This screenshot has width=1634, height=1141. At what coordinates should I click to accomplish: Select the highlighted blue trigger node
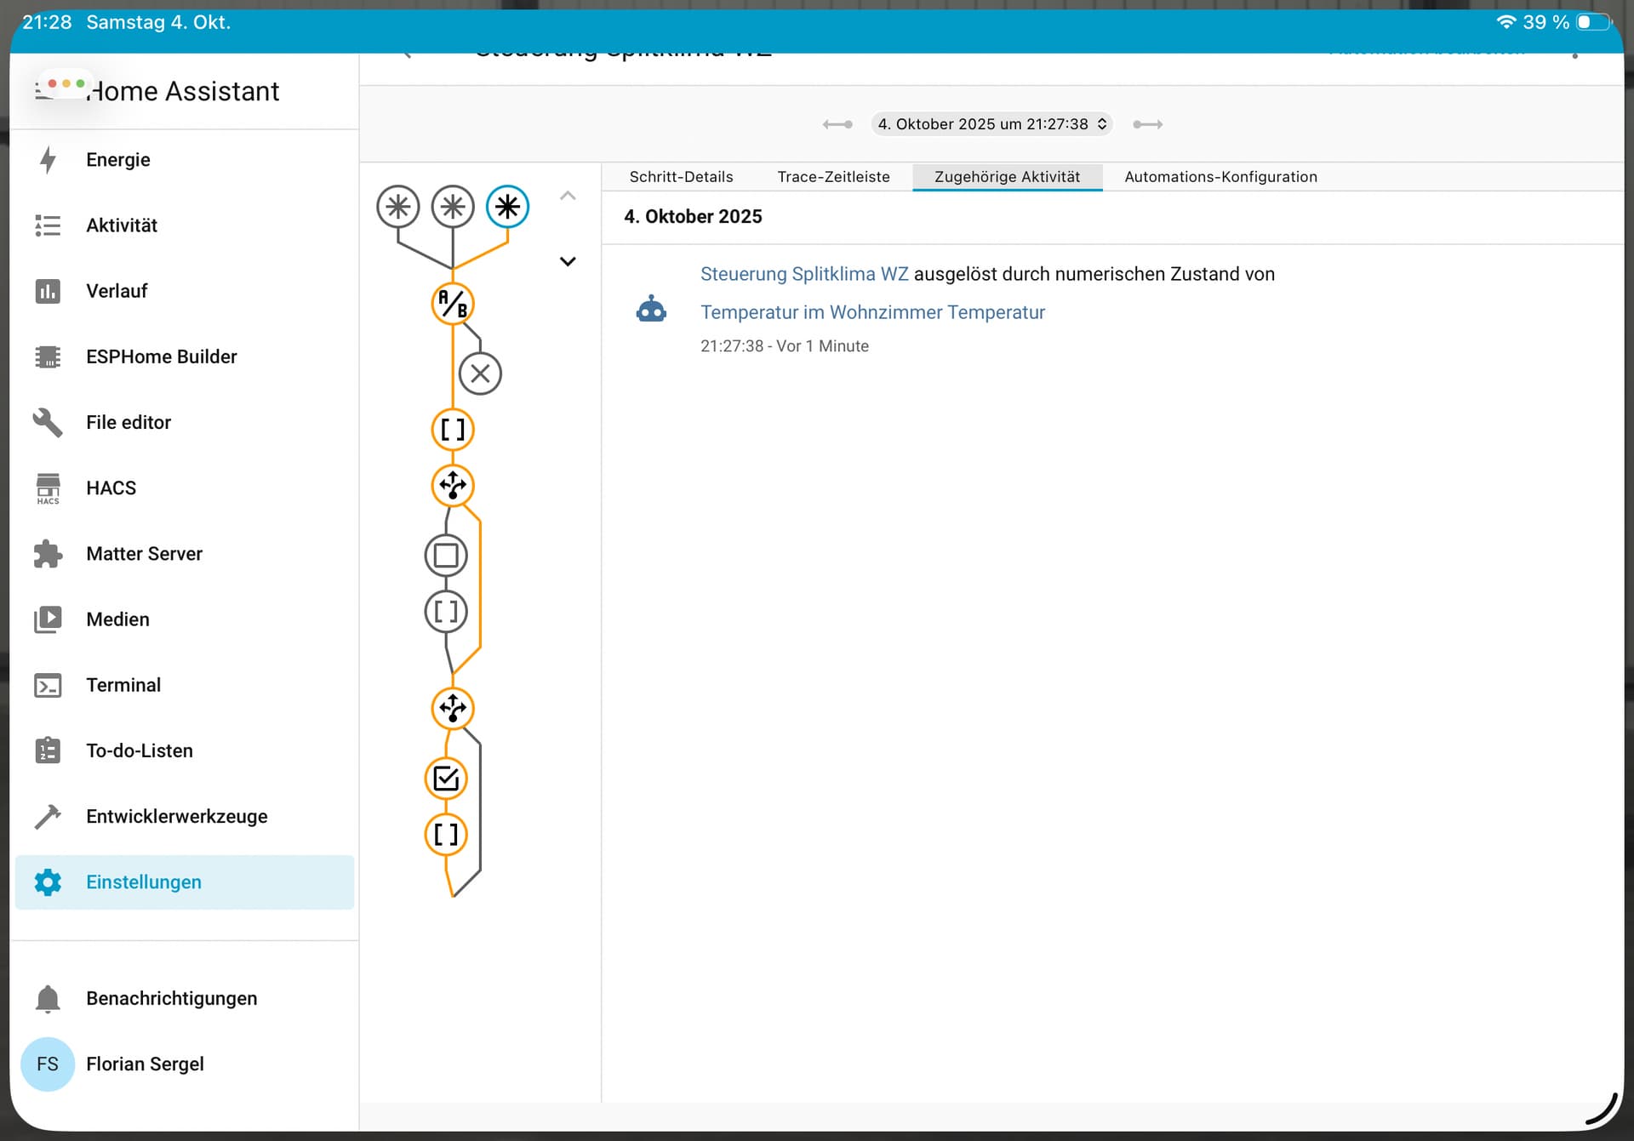click(507, 207)
